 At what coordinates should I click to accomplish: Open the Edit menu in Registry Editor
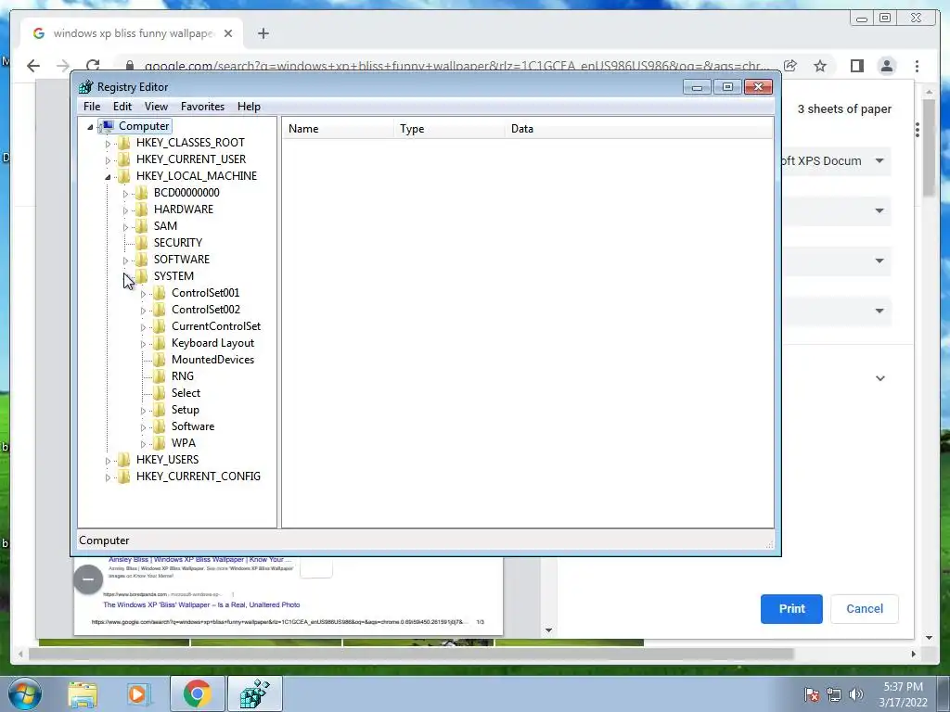(122, 107)
